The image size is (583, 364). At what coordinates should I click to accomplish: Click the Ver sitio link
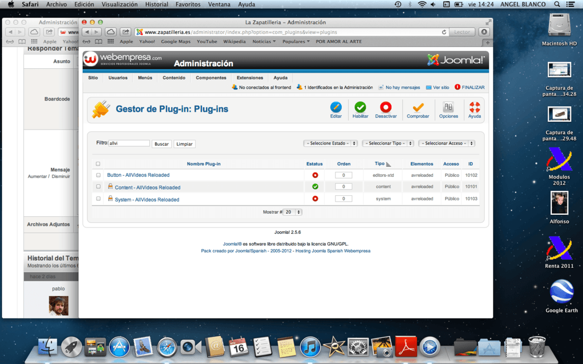click(x=438, y=88)
